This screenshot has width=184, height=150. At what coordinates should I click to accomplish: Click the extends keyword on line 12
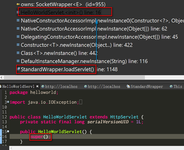[x=99, y=117]
